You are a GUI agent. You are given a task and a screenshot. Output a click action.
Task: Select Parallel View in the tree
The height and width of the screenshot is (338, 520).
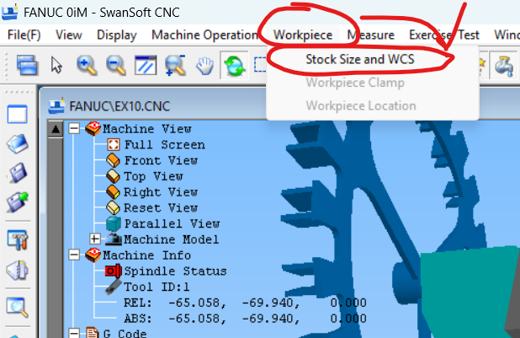click(172, 223)
